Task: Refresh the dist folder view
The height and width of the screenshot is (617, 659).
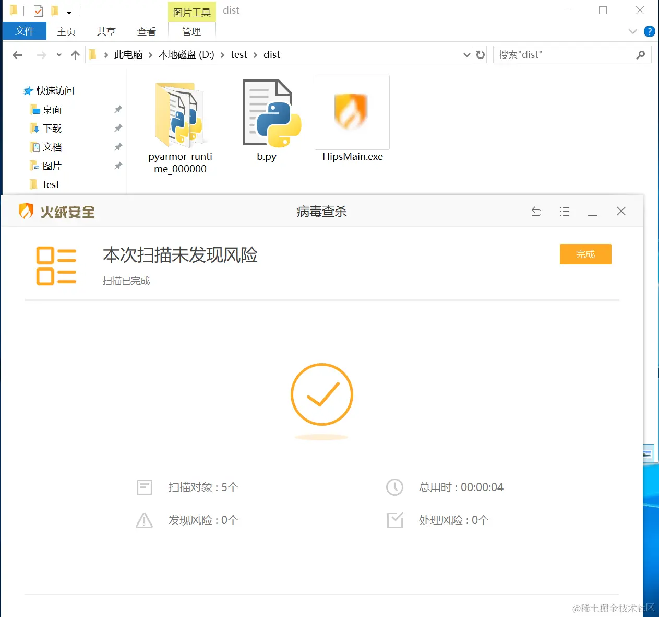Action: pyautogui.click(x=481, y=55)
